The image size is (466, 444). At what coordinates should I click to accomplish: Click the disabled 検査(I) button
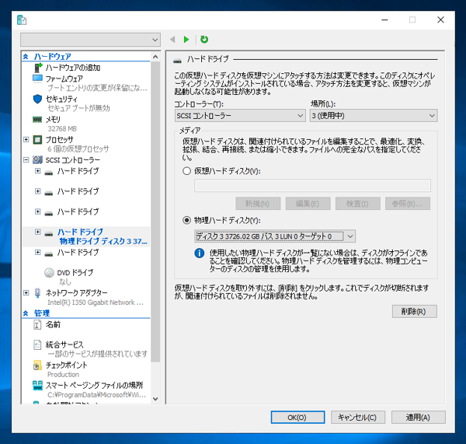(358, 204)
